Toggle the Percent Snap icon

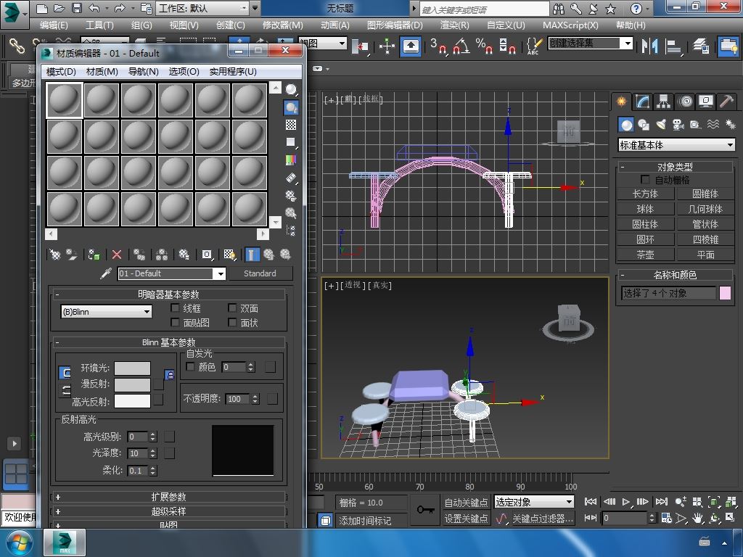point(484,46)
